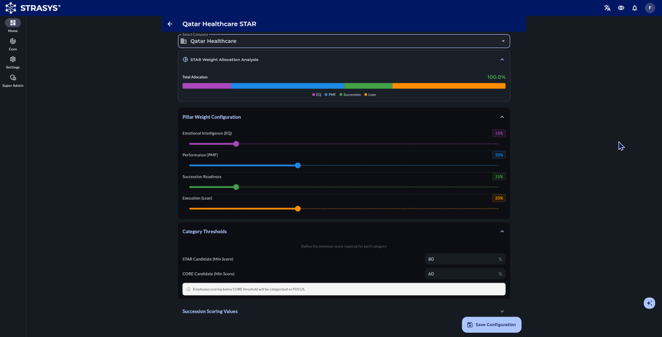
Task: Open Settings in sidebar
Action: [13, 62]
